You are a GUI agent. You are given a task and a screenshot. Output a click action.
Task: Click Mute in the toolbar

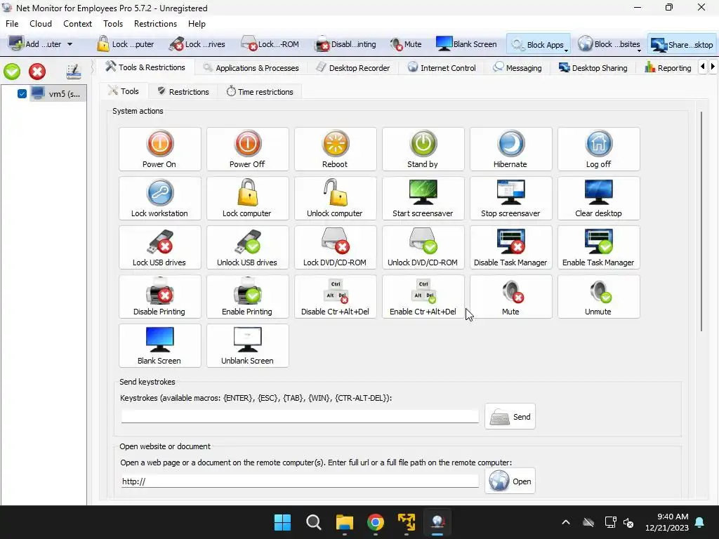pyautogui.click(x=406, y=44)
